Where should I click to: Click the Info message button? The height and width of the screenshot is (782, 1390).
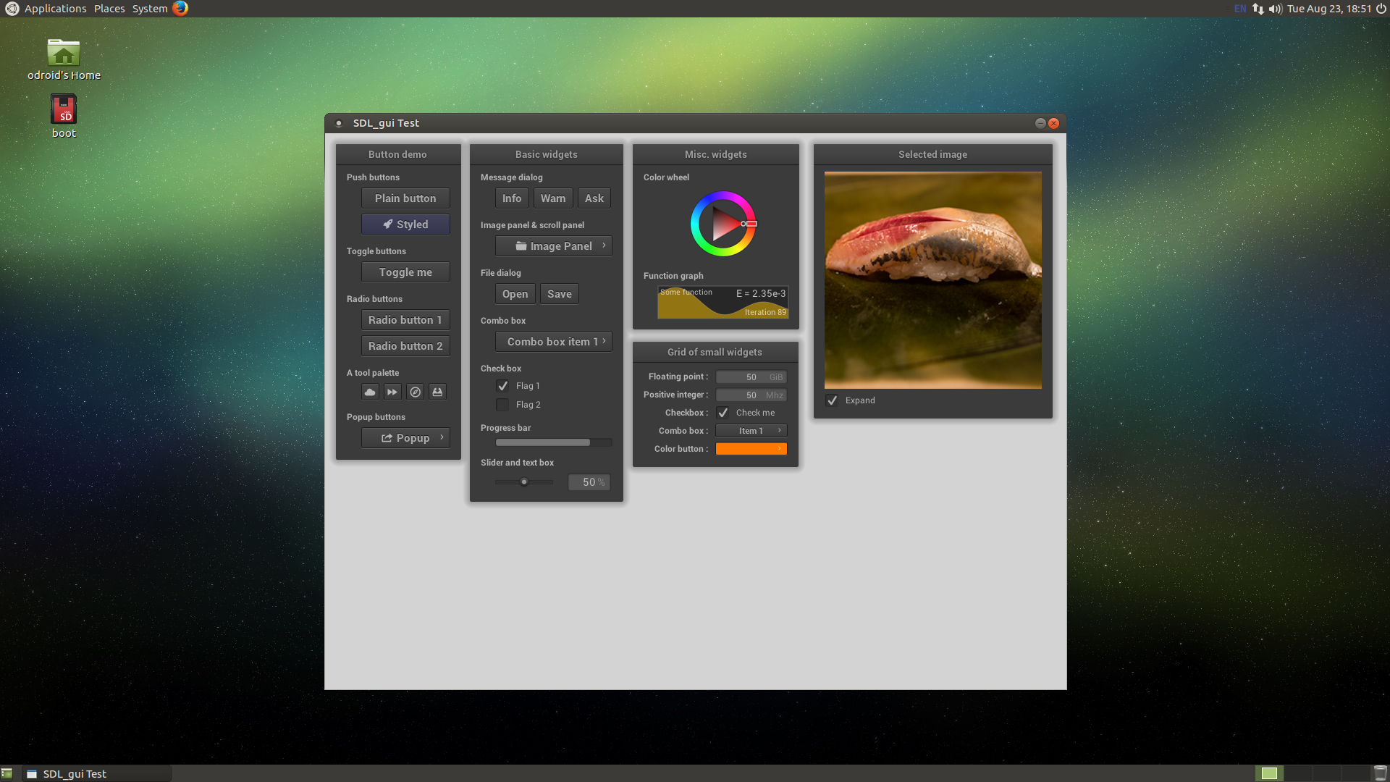click(x=512, y=198)
